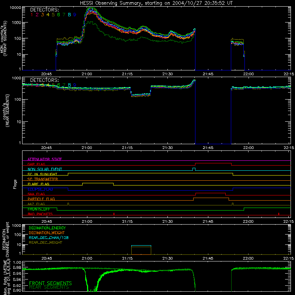295x295 pixels.
Task: Click the 21:30 time label under the flags panel
Action: point(167,222)
